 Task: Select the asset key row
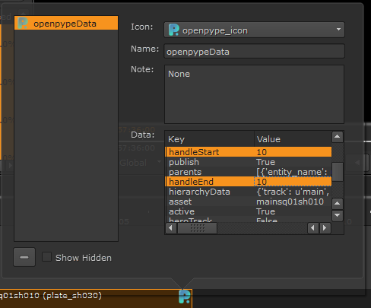[x=210, y=202]
